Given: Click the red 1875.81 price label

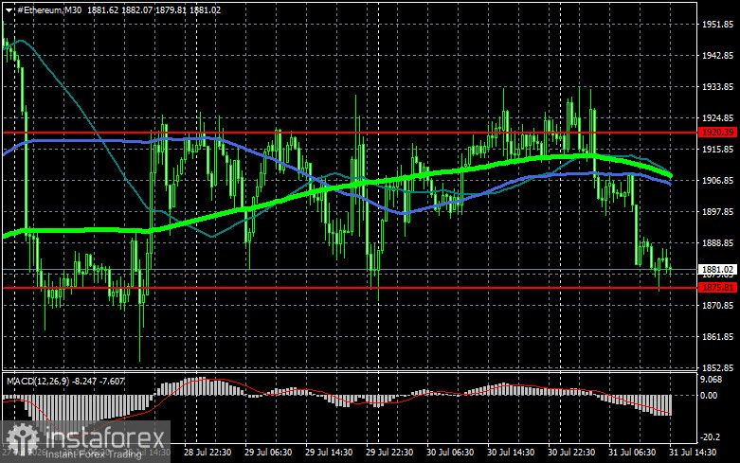Looking at the screenshot, I should 717,287.
